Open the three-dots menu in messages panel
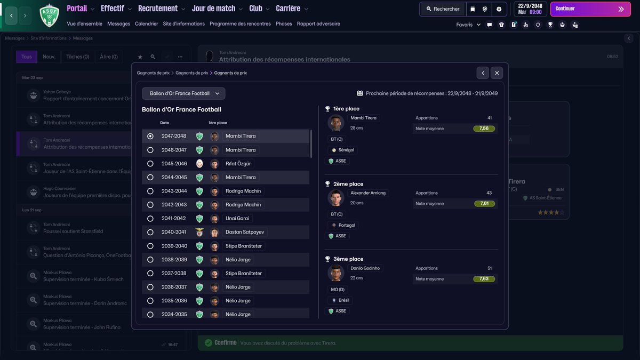 pos(180,57)
